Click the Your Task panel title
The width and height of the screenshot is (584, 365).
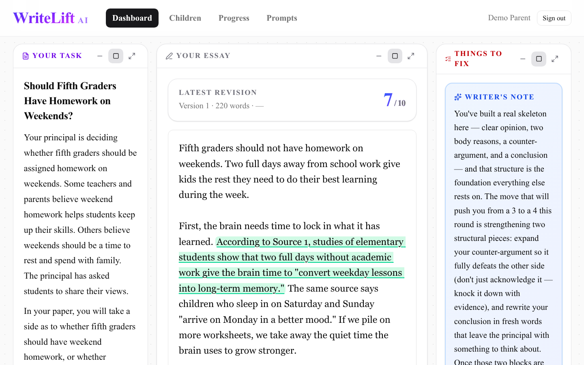pos(57,56)
